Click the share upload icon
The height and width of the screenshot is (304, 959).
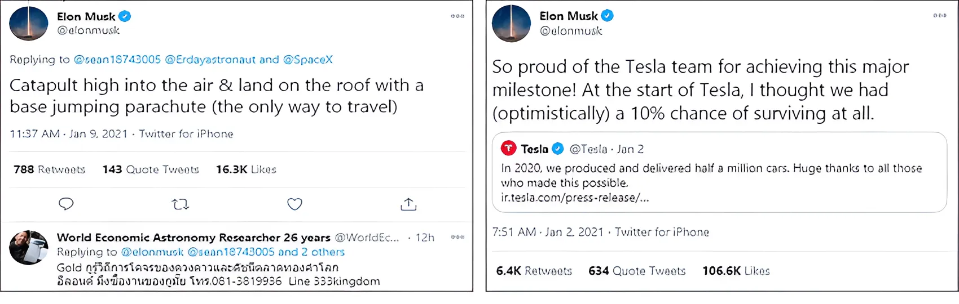pyautogui.click(x=408, y=204)
